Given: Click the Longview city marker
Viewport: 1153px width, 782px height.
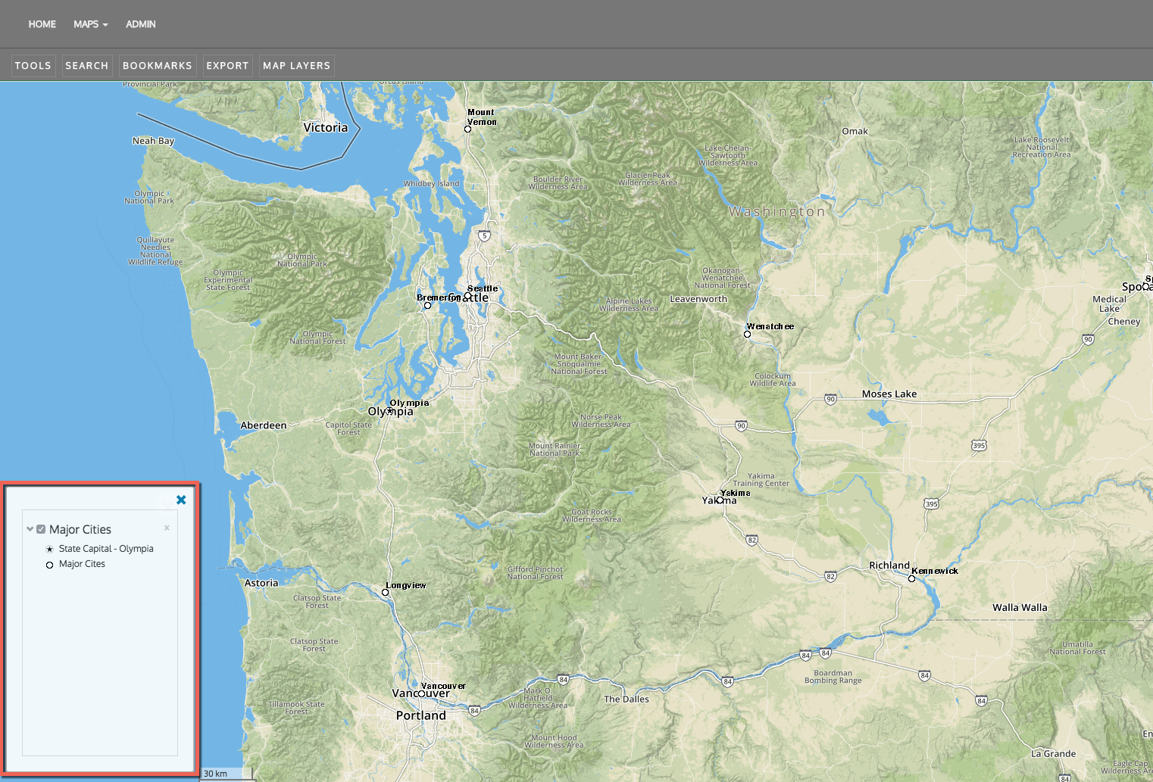Looking at the screenshot, I should [x=385, y=593].
